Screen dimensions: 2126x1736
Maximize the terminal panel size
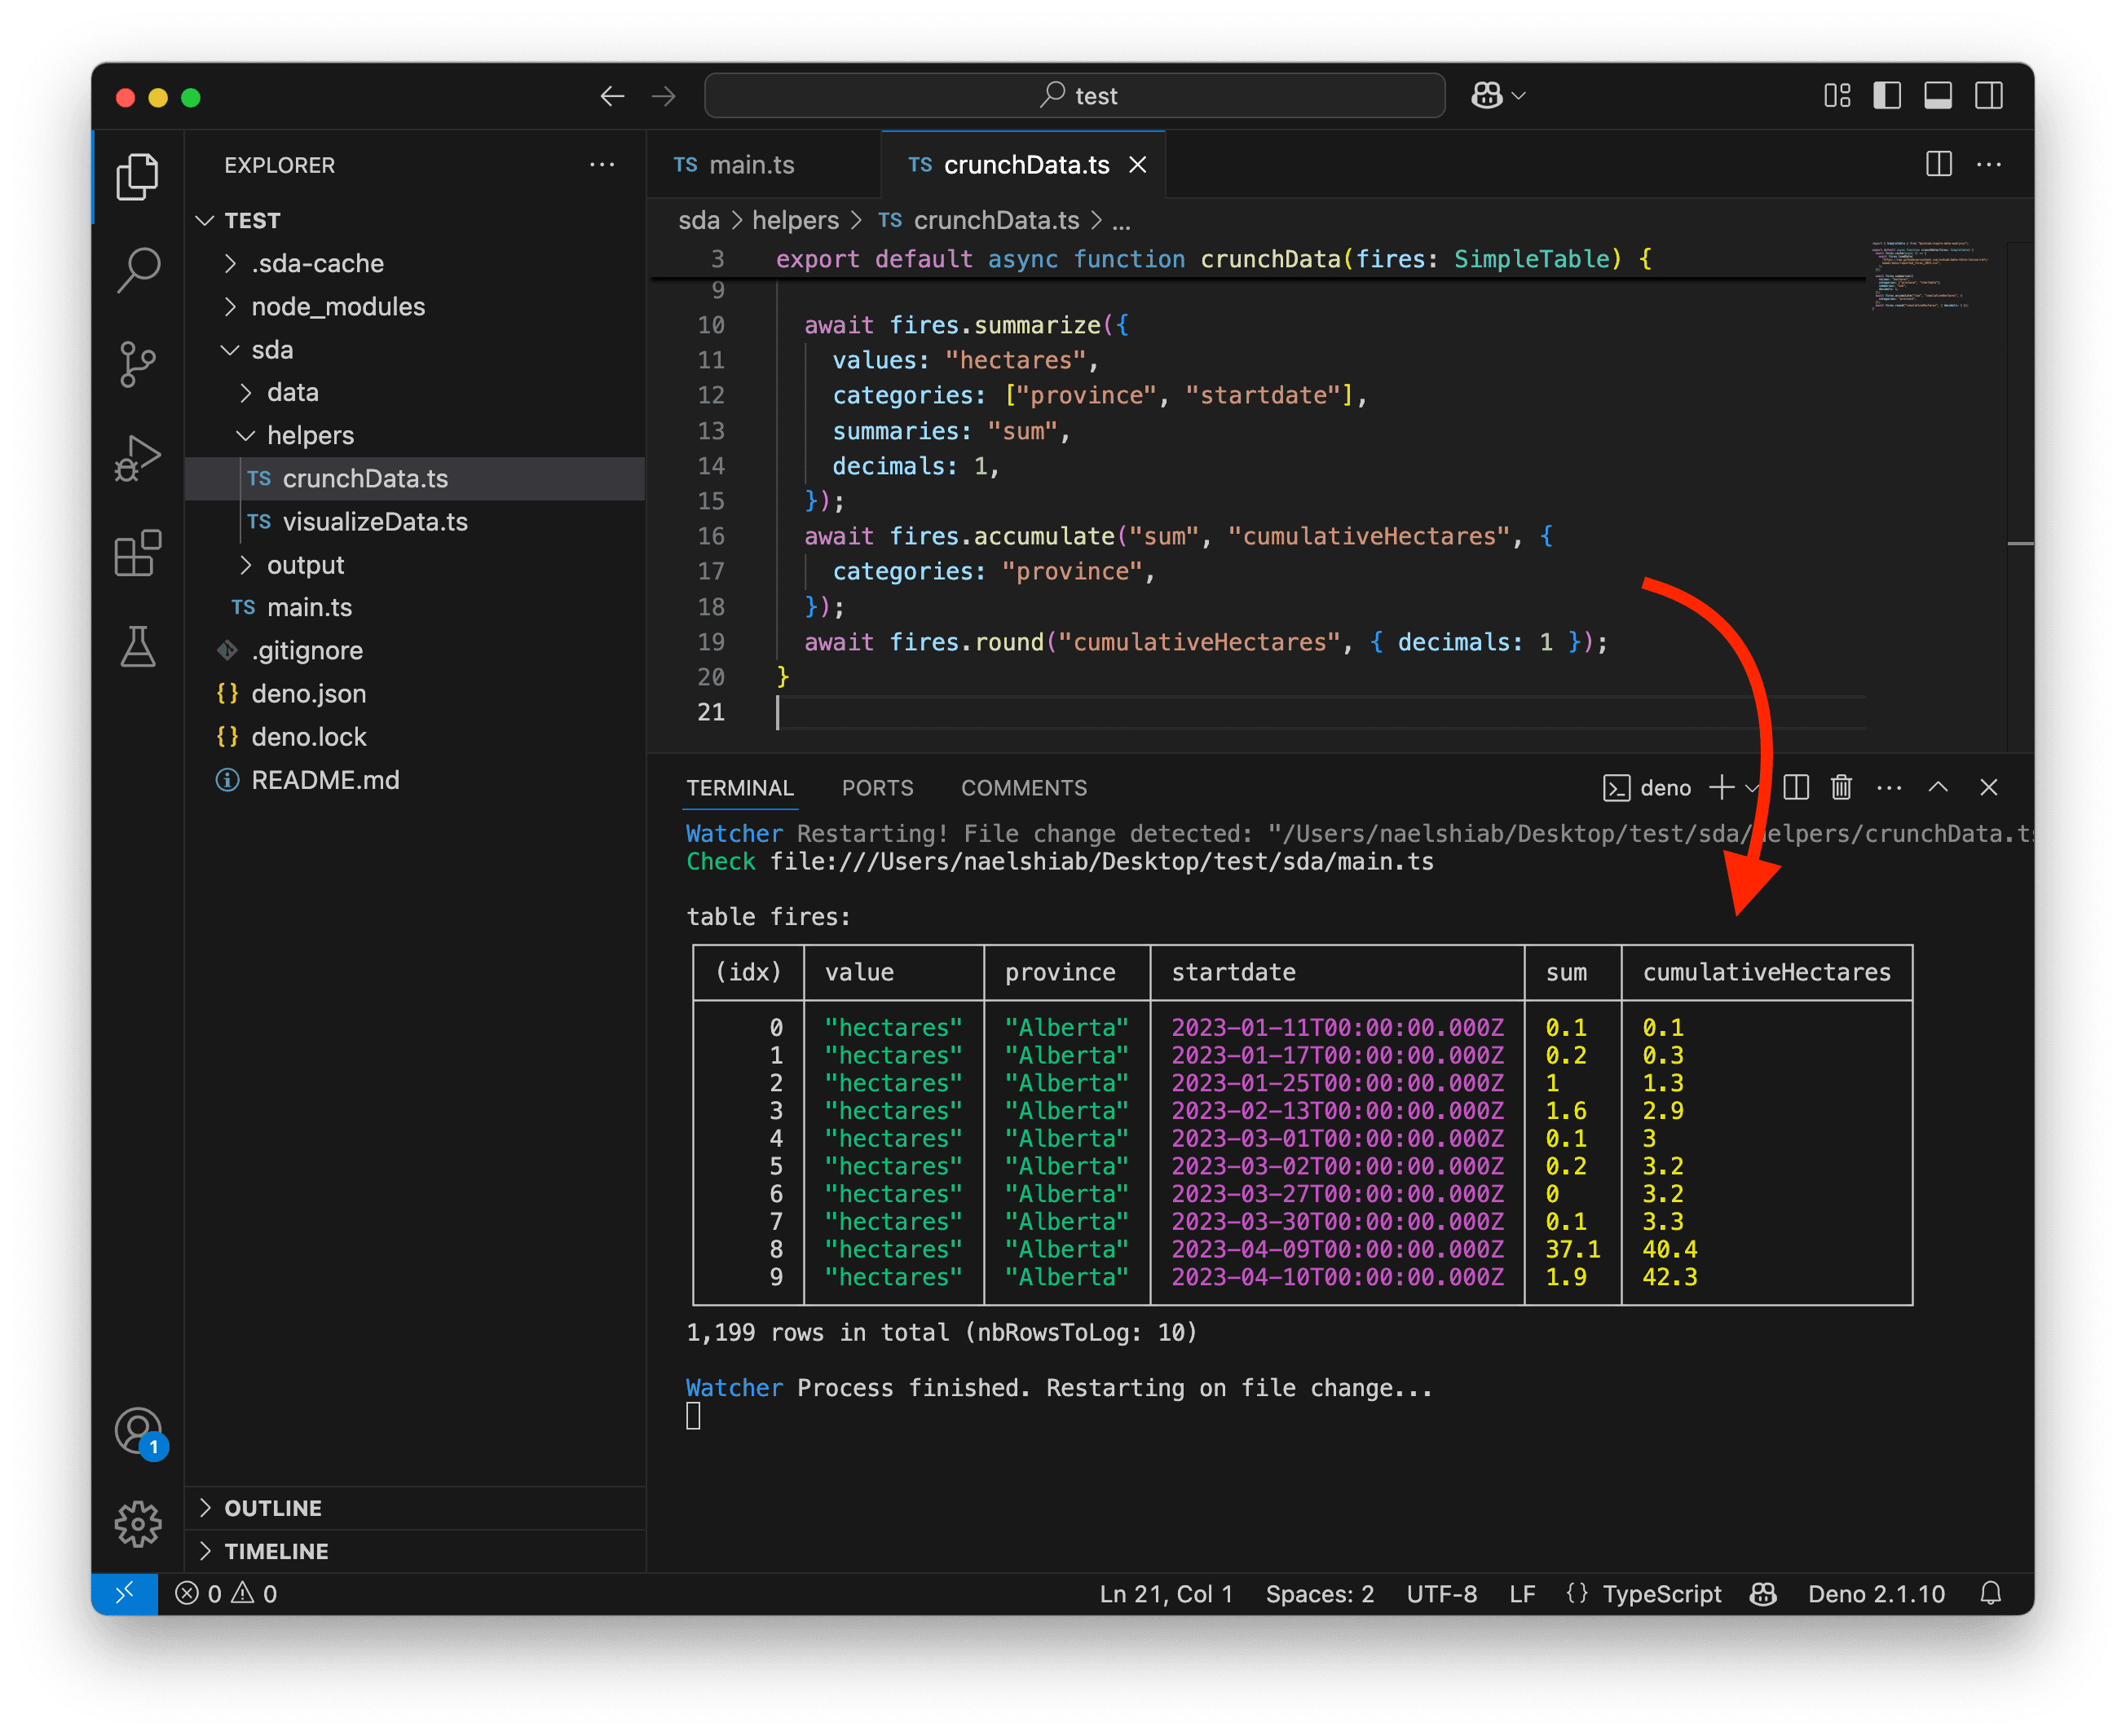1938,788
